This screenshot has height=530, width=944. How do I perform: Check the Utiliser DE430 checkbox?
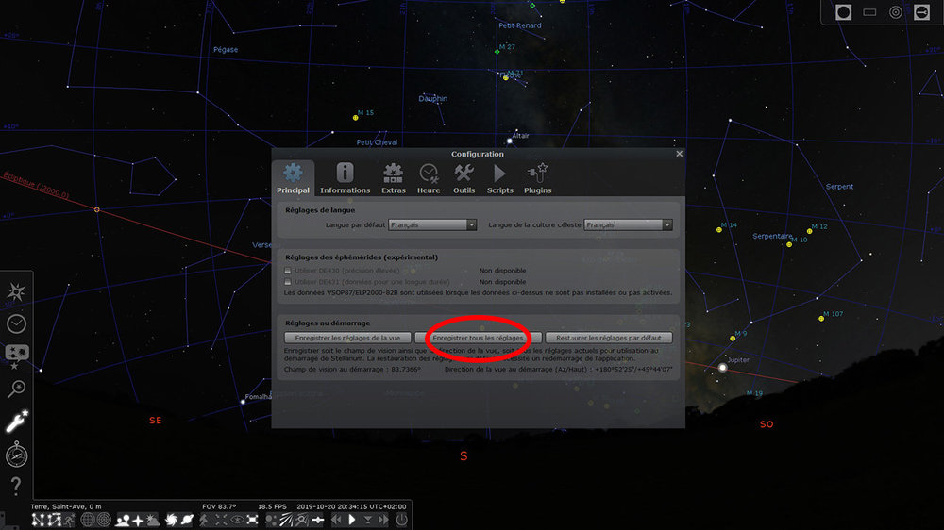(288, 271)
